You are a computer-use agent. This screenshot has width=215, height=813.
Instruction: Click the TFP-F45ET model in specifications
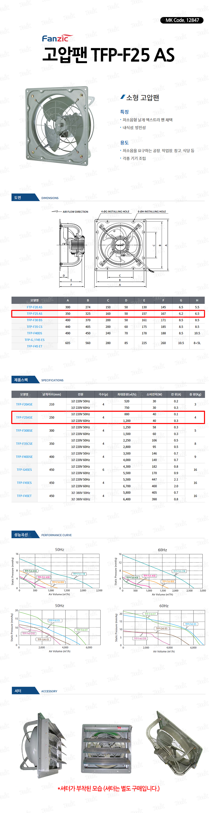[x=24, y=496]
